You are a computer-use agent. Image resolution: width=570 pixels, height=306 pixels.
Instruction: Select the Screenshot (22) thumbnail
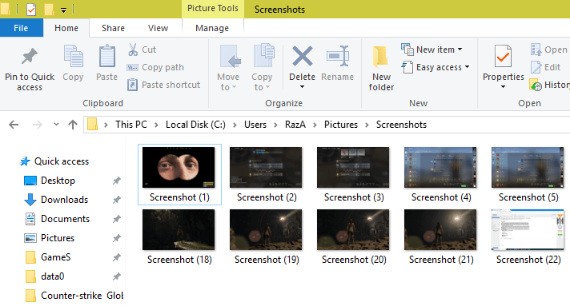pyautogui.click(x=528, y=230)
